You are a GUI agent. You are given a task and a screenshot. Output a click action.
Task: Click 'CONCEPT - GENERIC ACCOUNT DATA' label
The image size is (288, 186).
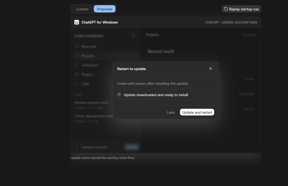[231, 22]
